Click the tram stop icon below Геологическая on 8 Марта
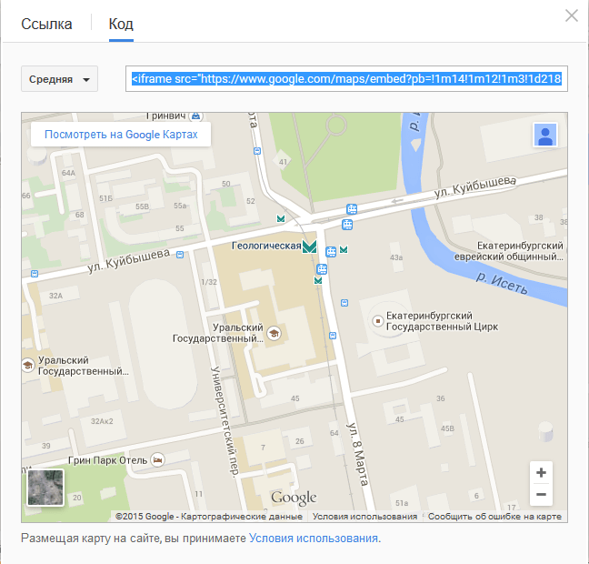Screen dimensions: 589x564 tap(322, 269)
